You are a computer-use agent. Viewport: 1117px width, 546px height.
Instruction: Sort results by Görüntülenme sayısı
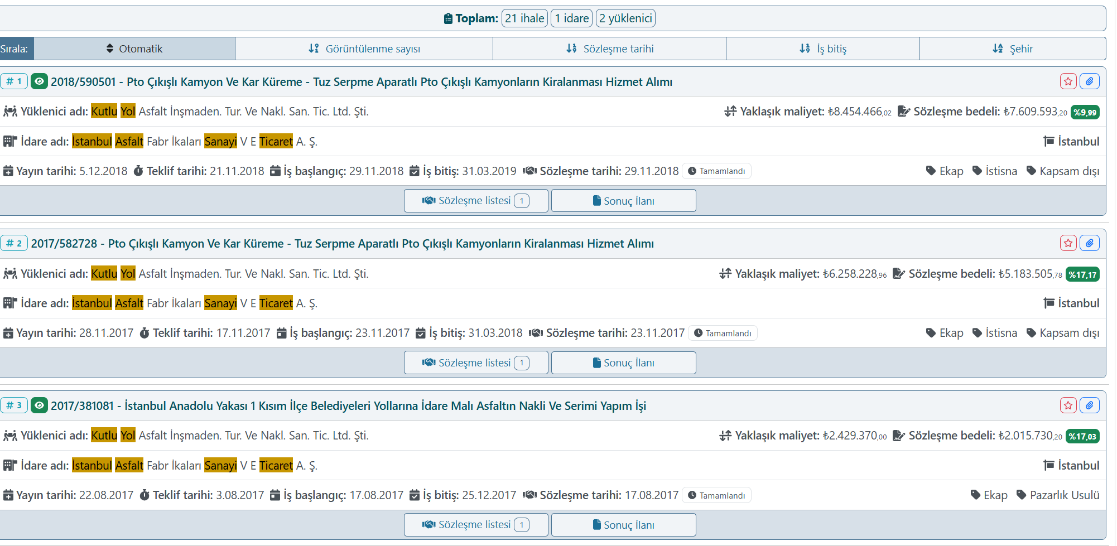click(364, 49)
